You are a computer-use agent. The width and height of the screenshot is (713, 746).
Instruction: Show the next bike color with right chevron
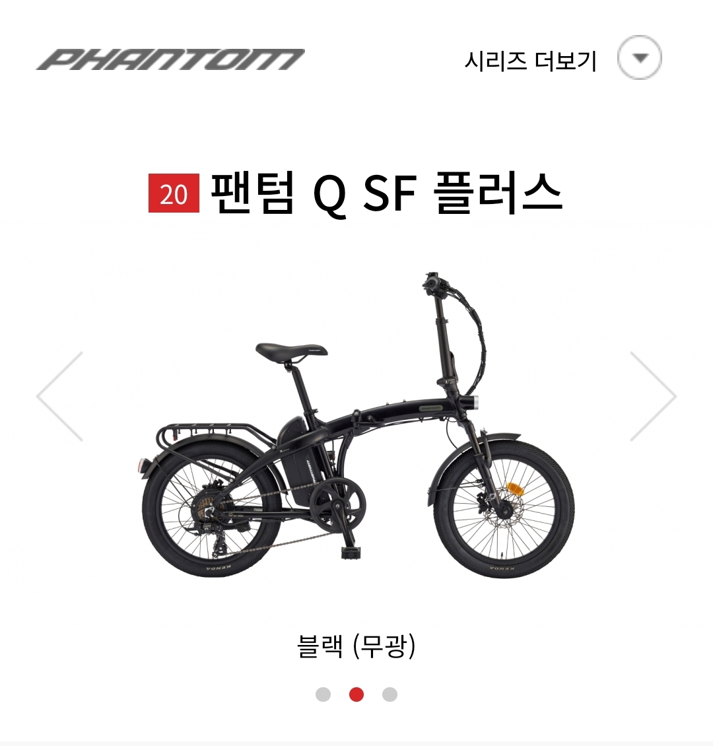click(652, 396)
